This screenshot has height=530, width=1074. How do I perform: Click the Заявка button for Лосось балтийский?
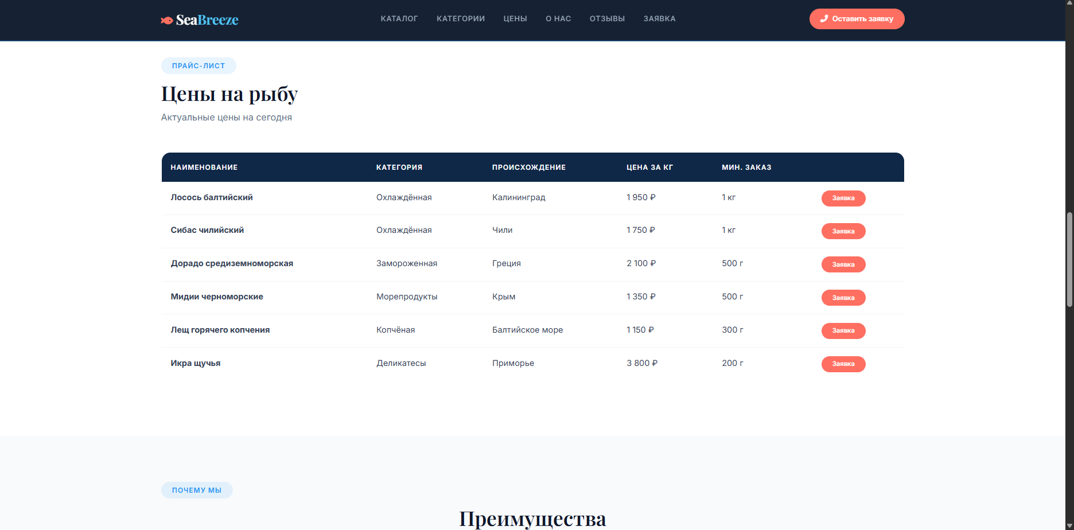[843, 198]
